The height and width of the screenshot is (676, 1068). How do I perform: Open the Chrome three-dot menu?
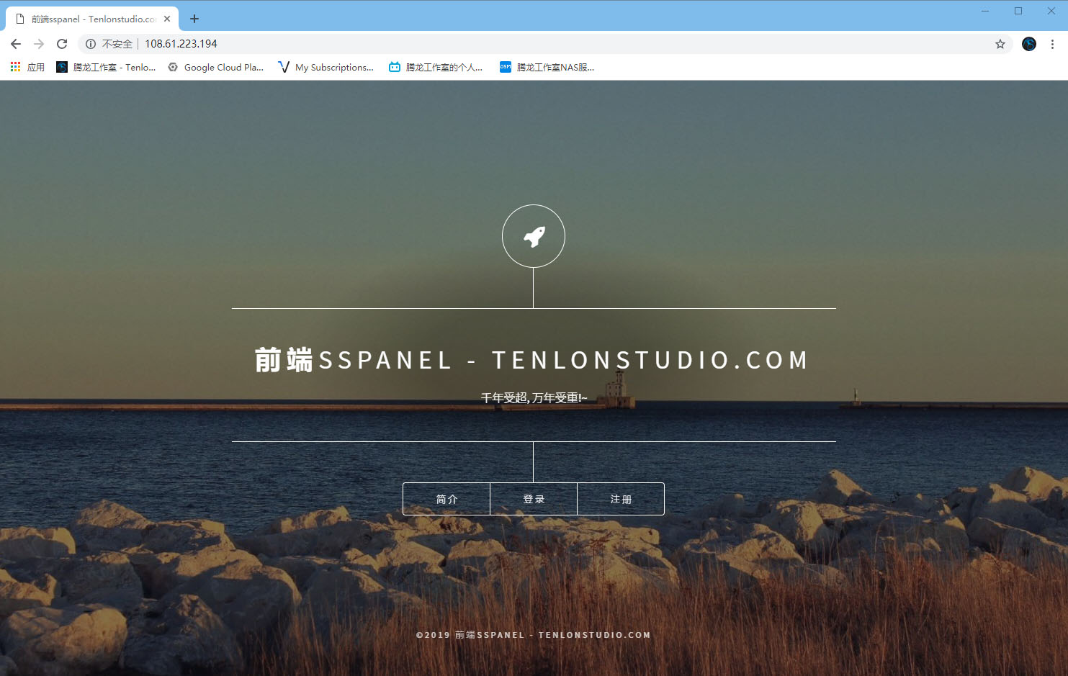point(1052,44)
